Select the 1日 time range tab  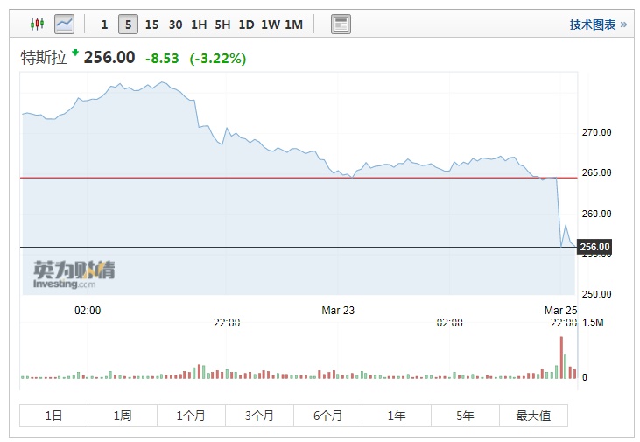click(53, 416)
